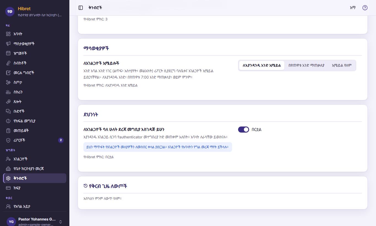Open the አማ language switcher
376x226 pixels.
click(353, 8)
